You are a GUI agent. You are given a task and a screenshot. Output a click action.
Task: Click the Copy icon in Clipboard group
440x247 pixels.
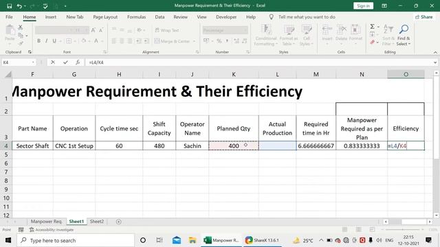(x=21, y=36)
